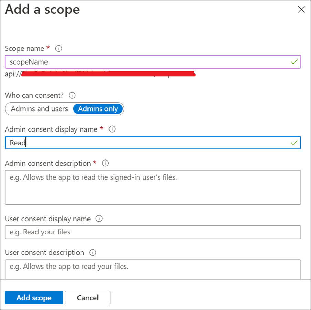The height and width of the screenshot is (310, 311).
Task: Click the green checkmark in Admin consent display name
Action: (x=294, y=143)
